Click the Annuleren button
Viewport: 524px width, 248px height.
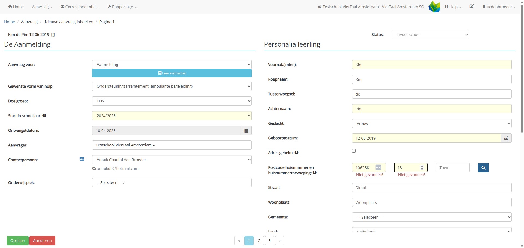click(x=42, y=241)
